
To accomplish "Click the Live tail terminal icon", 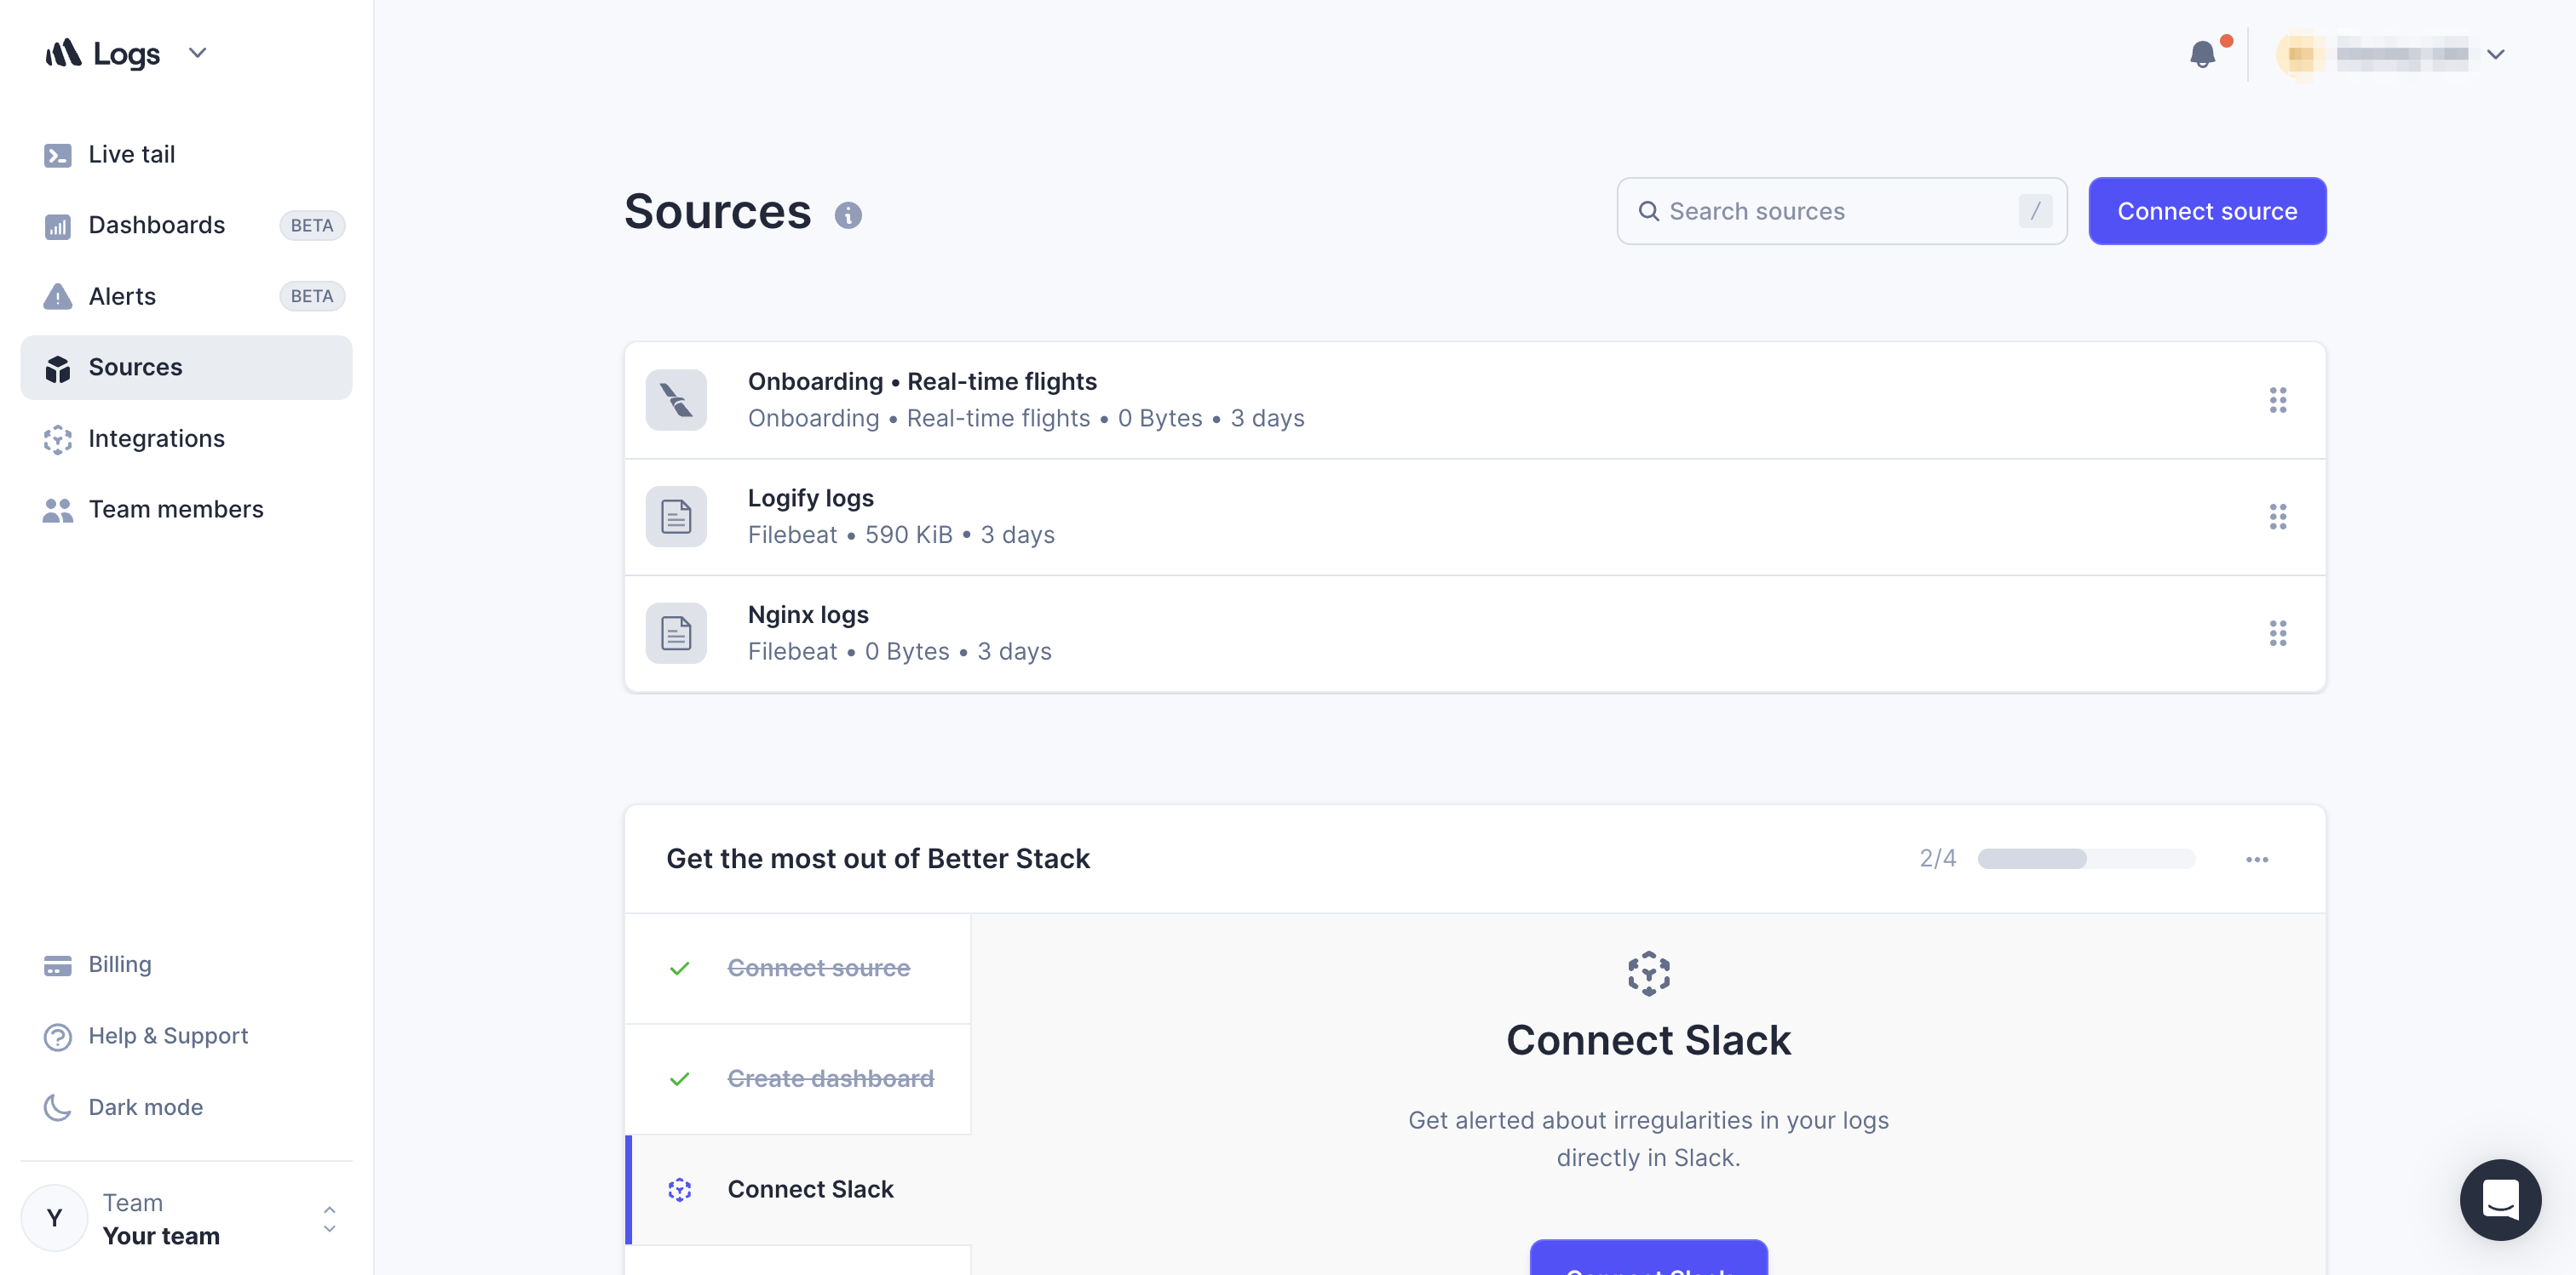I will coord(58,155).
